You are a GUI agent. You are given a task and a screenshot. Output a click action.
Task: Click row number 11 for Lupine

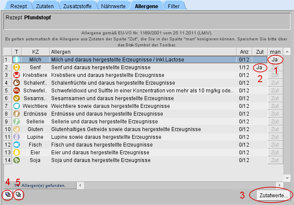(x=7, y=137)
